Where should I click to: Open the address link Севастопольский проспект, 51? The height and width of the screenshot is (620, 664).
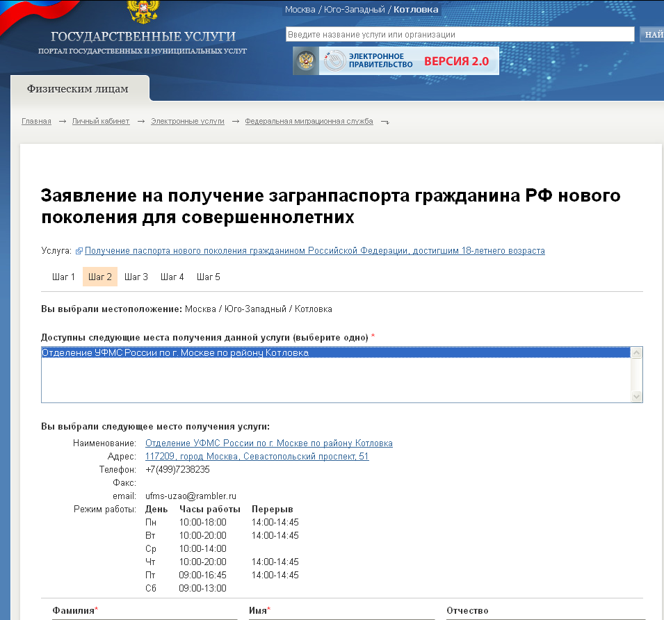pyautogui.click(x=257, y=456)
